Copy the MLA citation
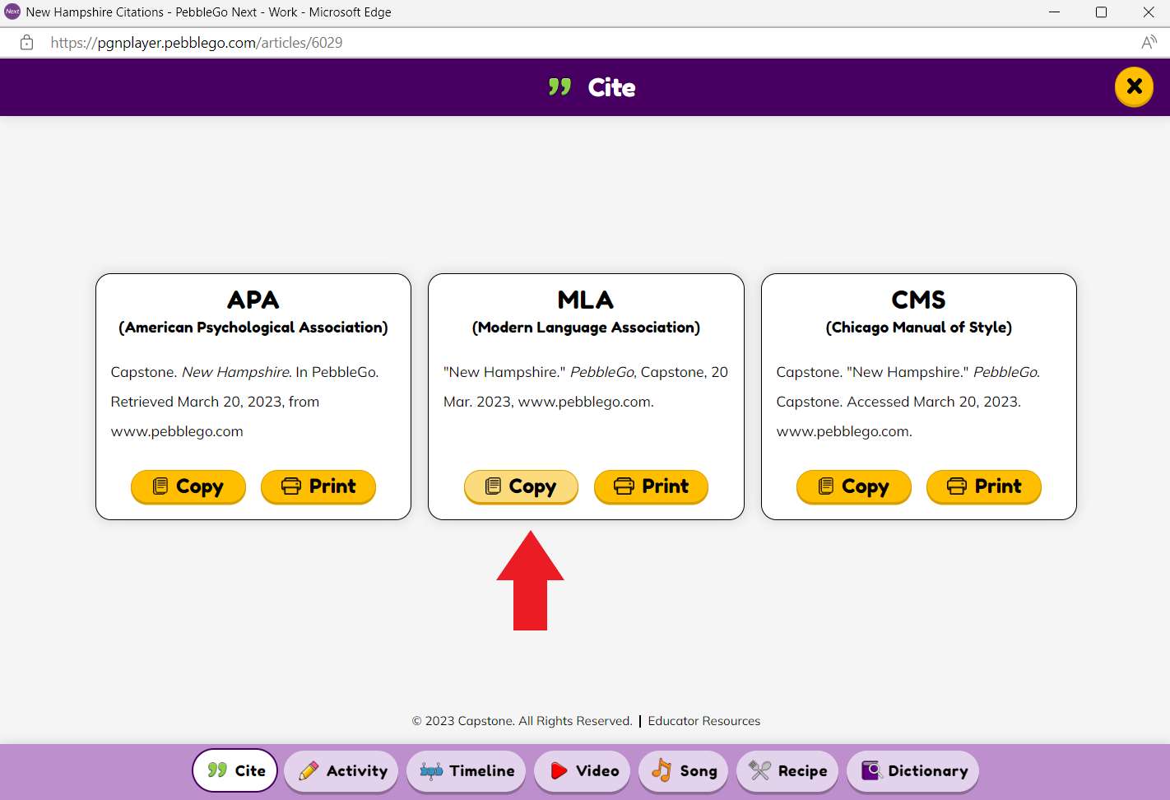 tap(521, 486)
